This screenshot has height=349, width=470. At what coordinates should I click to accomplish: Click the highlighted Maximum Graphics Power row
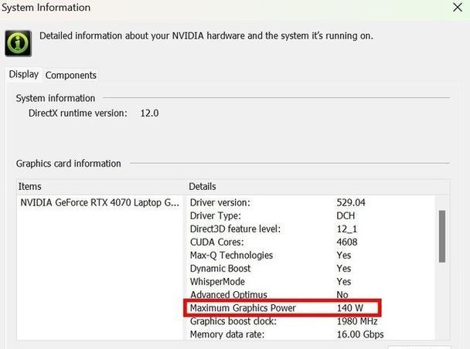(x=282, y=308)
